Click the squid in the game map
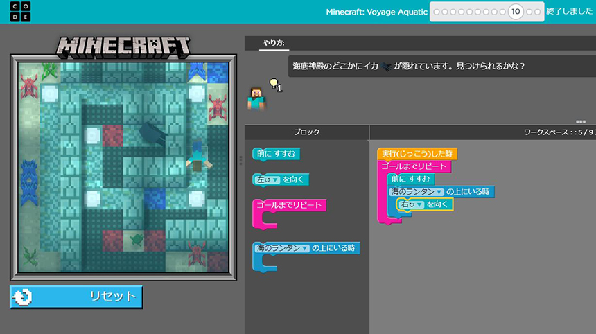The image size is (596, 334). click(152, 133)
